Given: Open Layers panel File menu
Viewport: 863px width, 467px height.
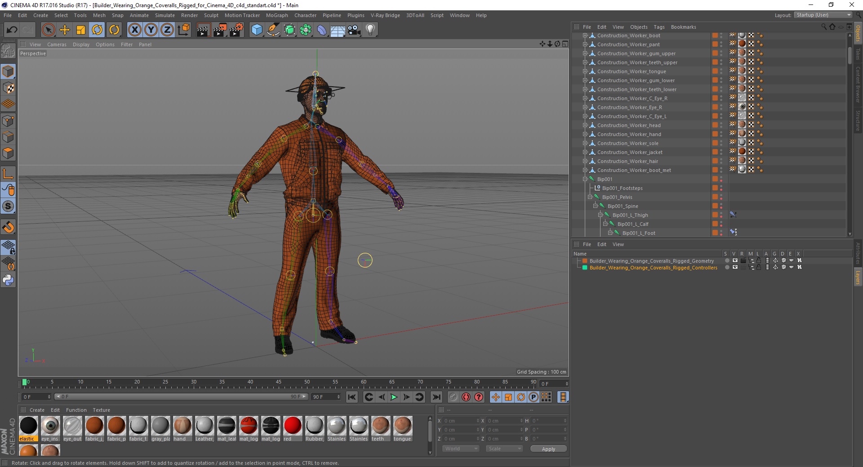Looking at the screenshot, I should click(x=587, y=244).
